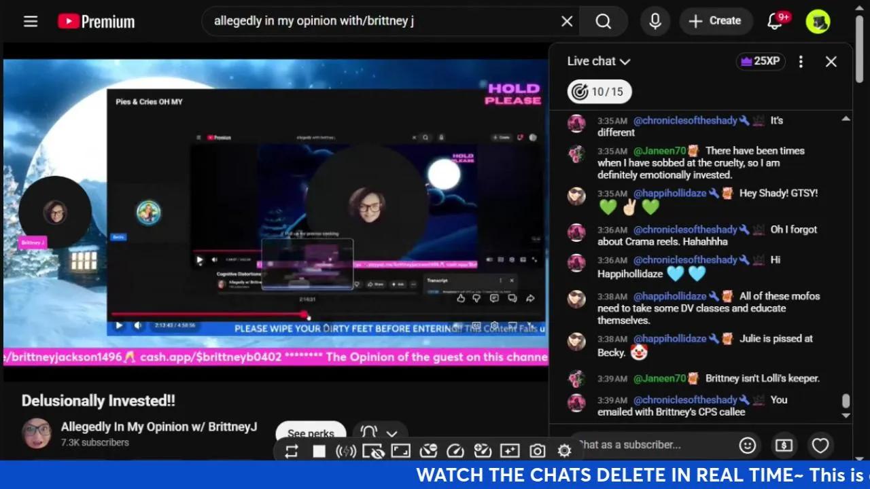
Task: Close the live chat panel
Action: (831, 61)
